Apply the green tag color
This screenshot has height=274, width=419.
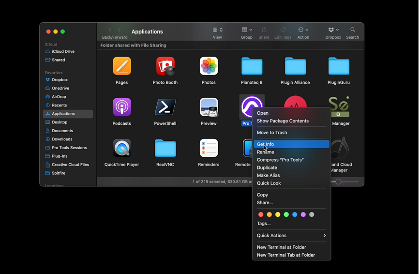[286, 214]
